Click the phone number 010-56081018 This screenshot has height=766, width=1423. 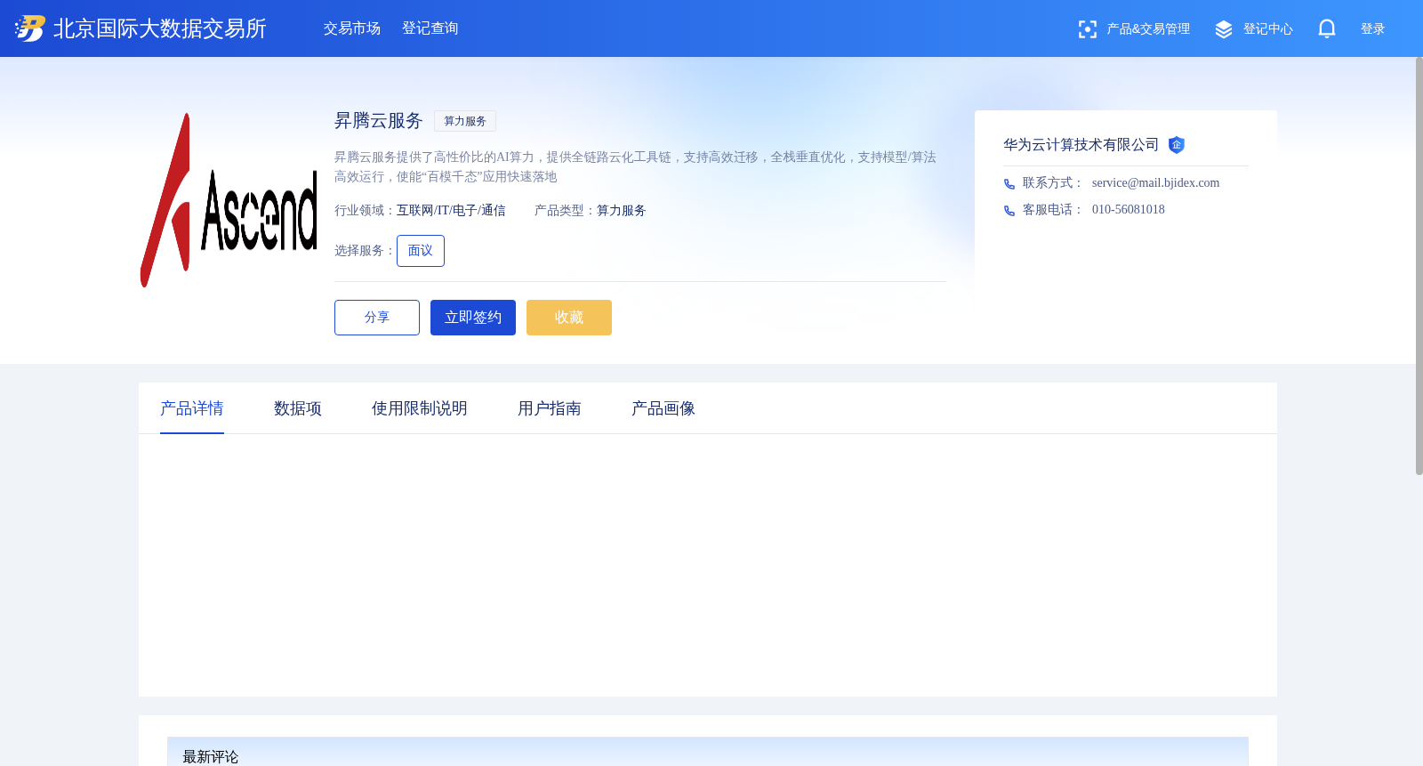[1129, 210]
